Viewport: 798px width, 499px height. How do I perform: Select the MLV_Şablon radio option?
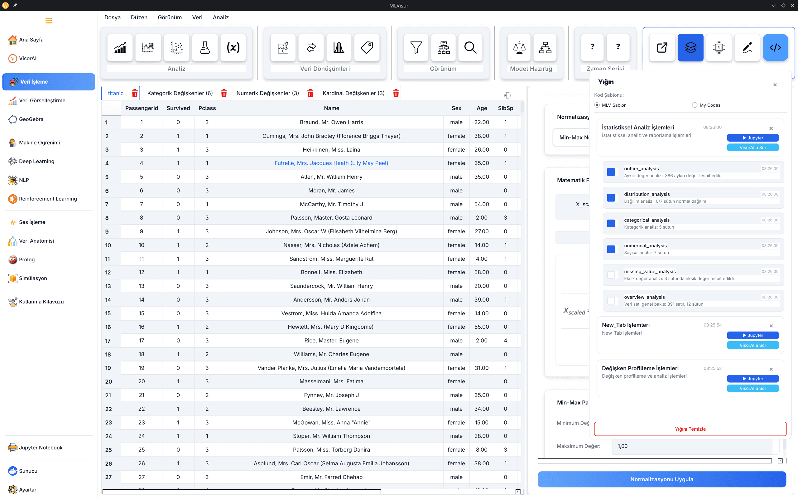tap(597, 105)
